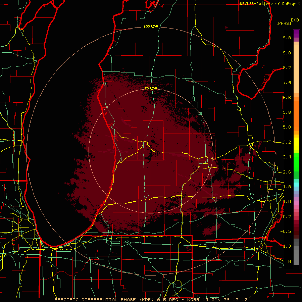Screen dimensions: 302x302
Task: Select the 9.0 value on the color scale
Action: coord(287,53)
